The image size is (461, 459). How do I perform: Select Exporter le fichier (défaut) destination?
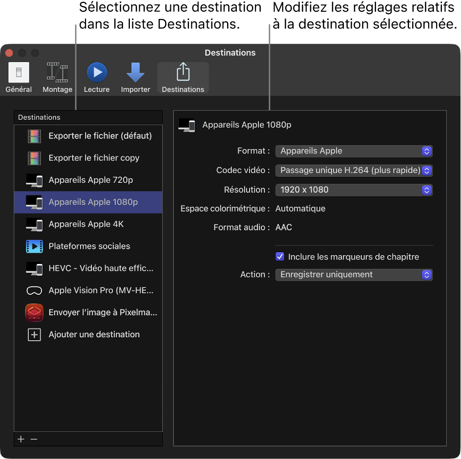tap(88, 136)
